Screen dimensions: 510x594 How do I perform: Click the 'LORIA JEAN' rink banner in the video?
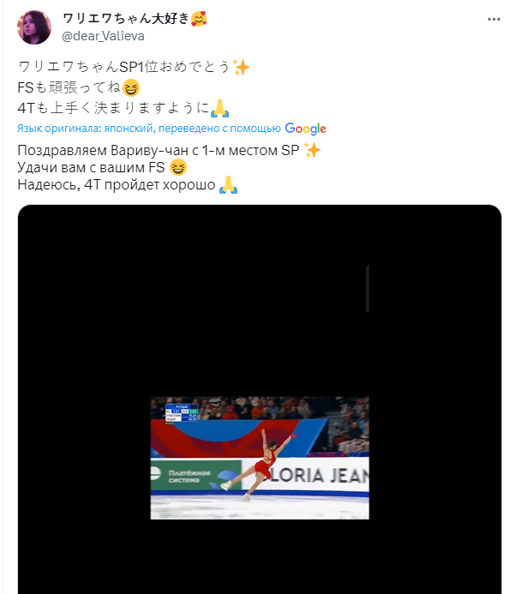pyautogui.click(x=315, y=475)
